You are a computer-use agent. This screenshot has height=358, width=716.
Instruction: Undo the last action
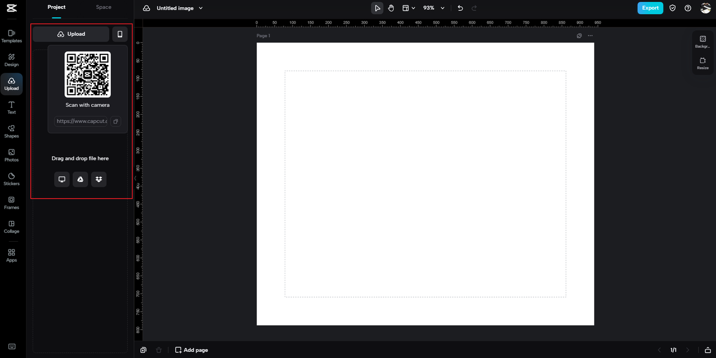(x=460, y=8)
